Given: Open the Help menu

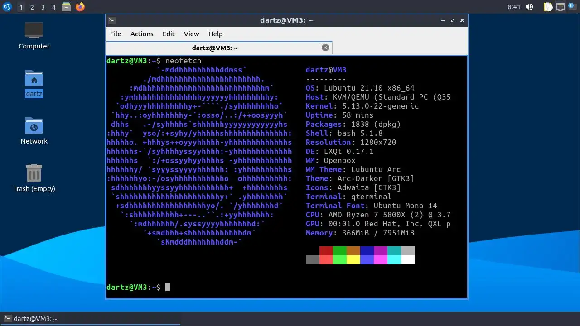Looking at the screenshot, I should point(215,34).
